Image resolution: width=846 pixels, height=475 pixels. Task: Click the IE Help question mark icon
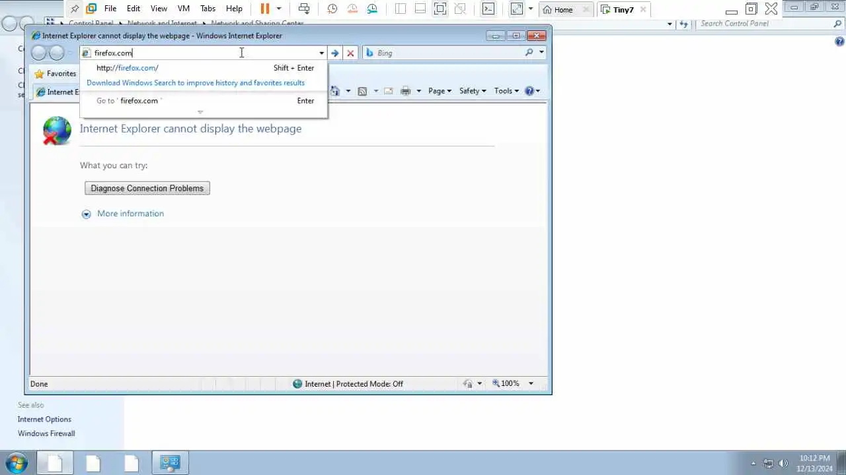point(529,91)
